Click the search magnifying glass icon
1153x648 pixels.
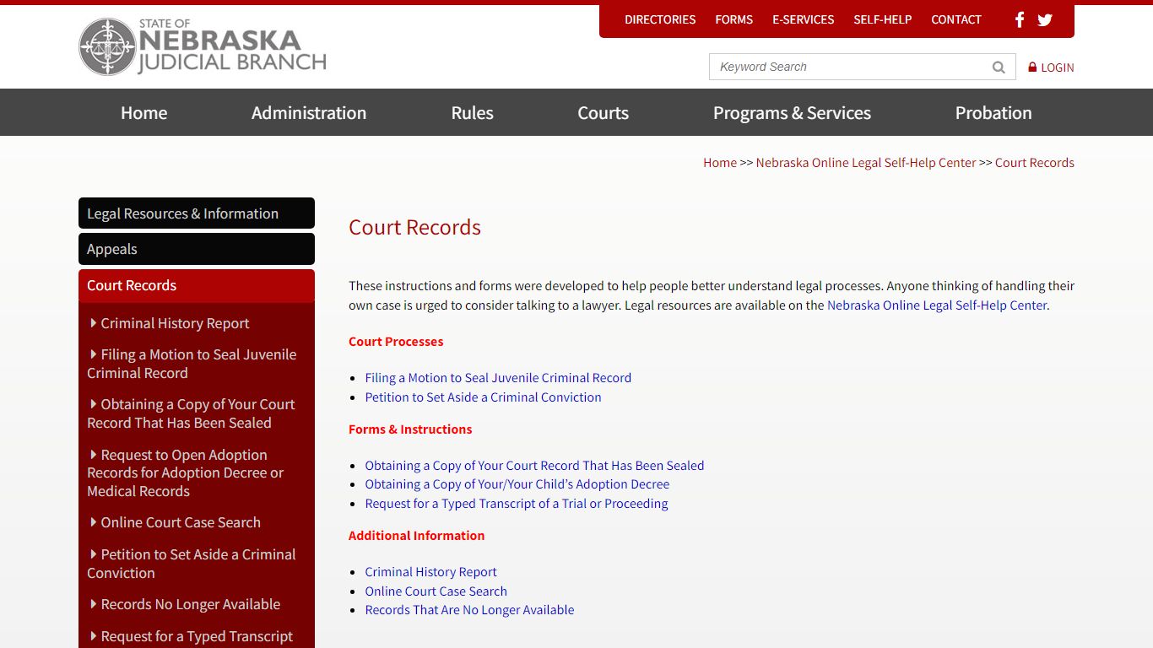[x=999, y=66]
